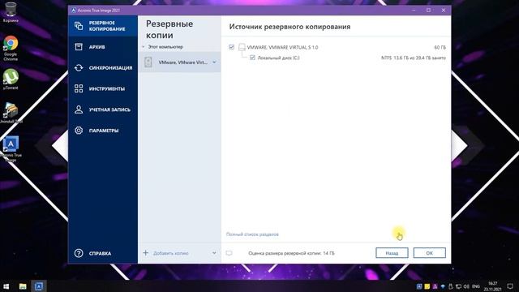Click the volume speaker tray icon
The width and height of the screenshot is (519, 292).
[467, 286]
